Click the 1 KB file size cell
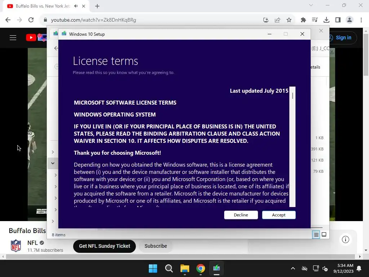This screenshot has height=277, width=369. pyautogui.click(x=319, y=138)
